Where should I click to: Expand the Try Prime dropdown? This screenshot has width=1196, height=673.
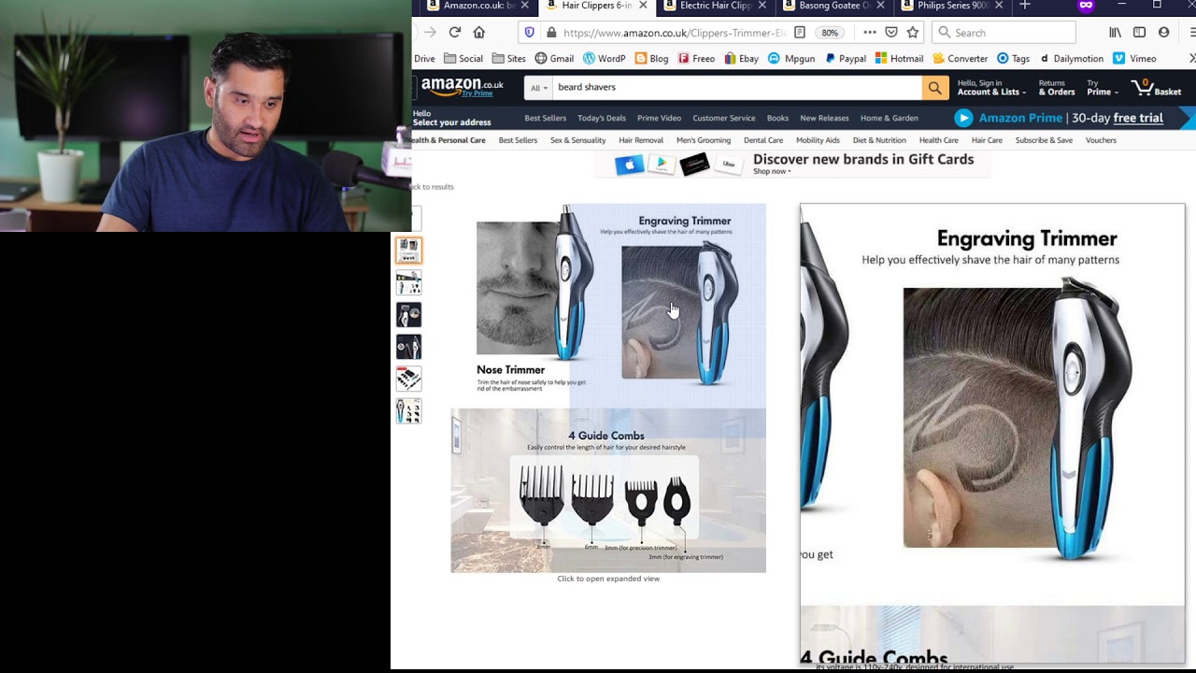click(1102, 88)
